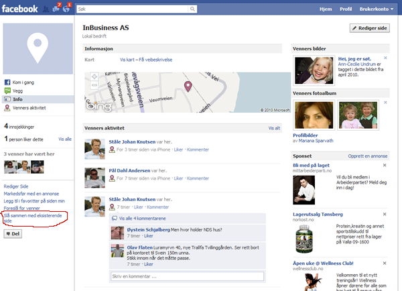402x291 pixels.
Task: Click 'Vis alt' in Venners aktivitet
Action: (274, 128)
